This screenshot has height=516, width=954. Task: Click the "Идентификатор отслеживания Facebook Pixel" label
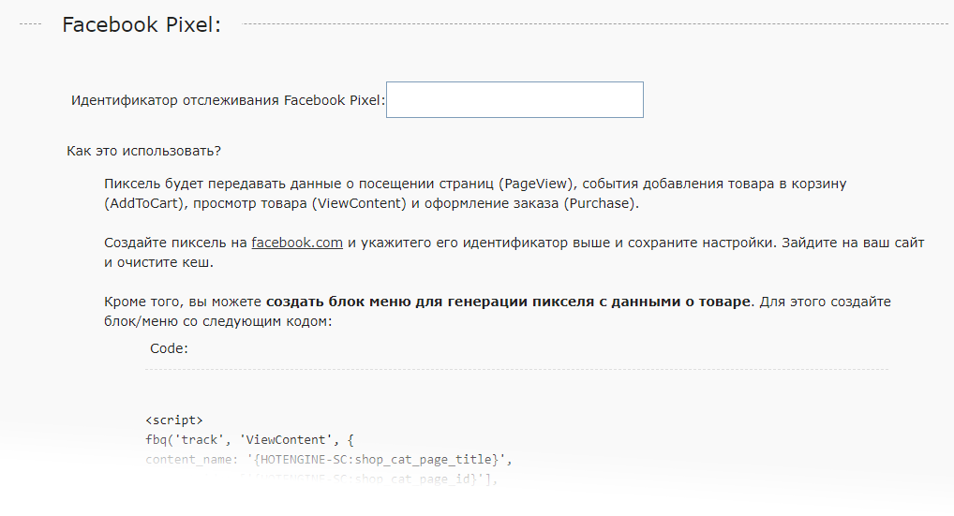click(x=228, y=101)
